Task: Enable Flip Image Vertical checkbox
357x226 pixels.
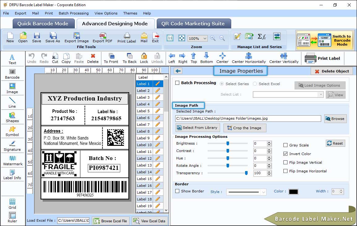Action: [285, 162]
